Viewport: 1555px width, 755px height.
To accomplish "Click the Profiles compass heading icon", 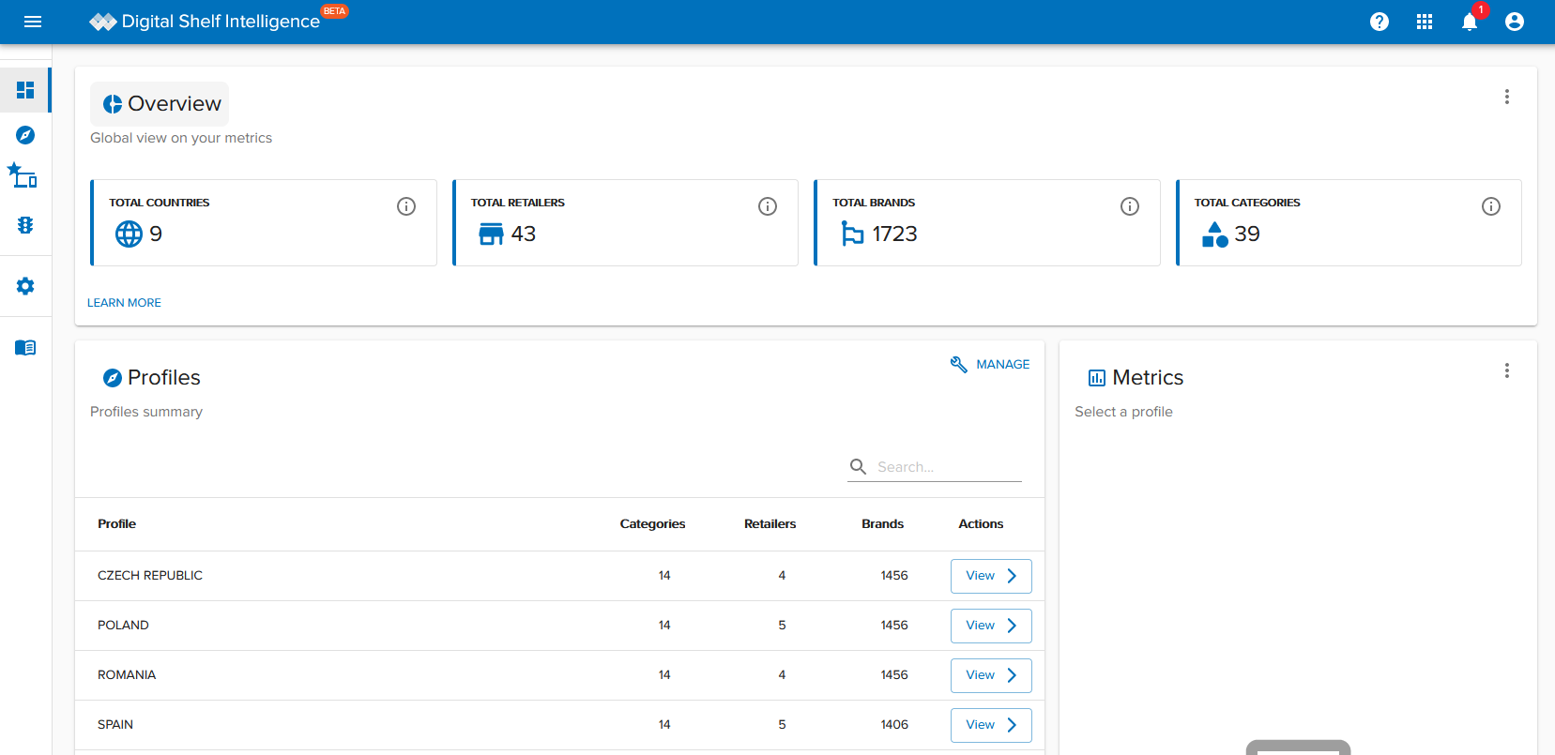I will pyautogui.click(x=113, y=378).
